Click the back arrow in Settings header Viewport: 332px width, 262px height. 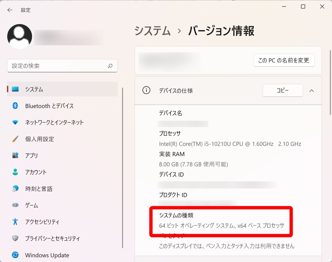10,10
